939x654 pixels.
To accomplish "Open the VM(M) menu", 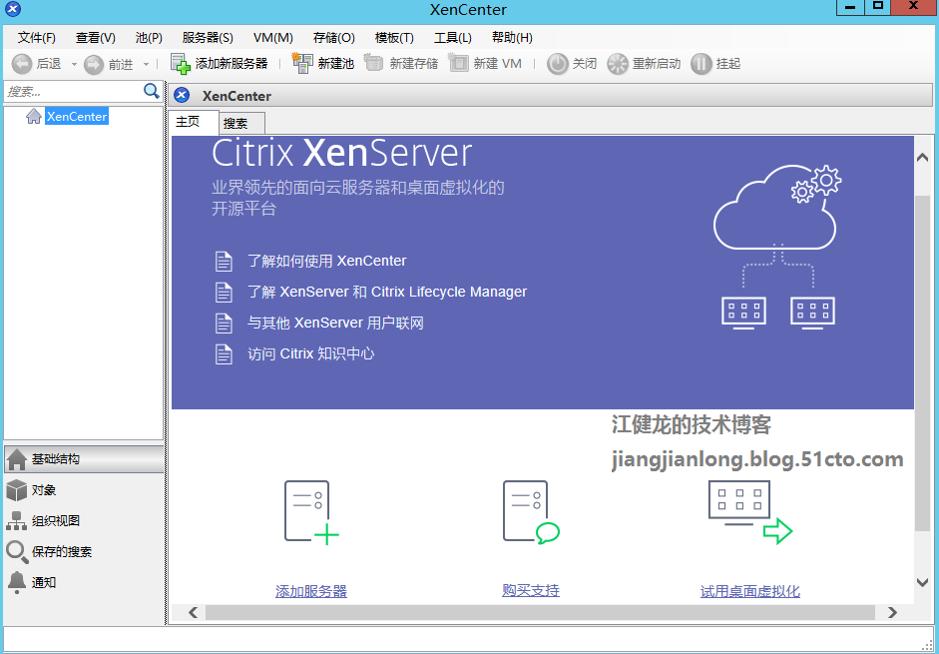I will click(273, 38).
